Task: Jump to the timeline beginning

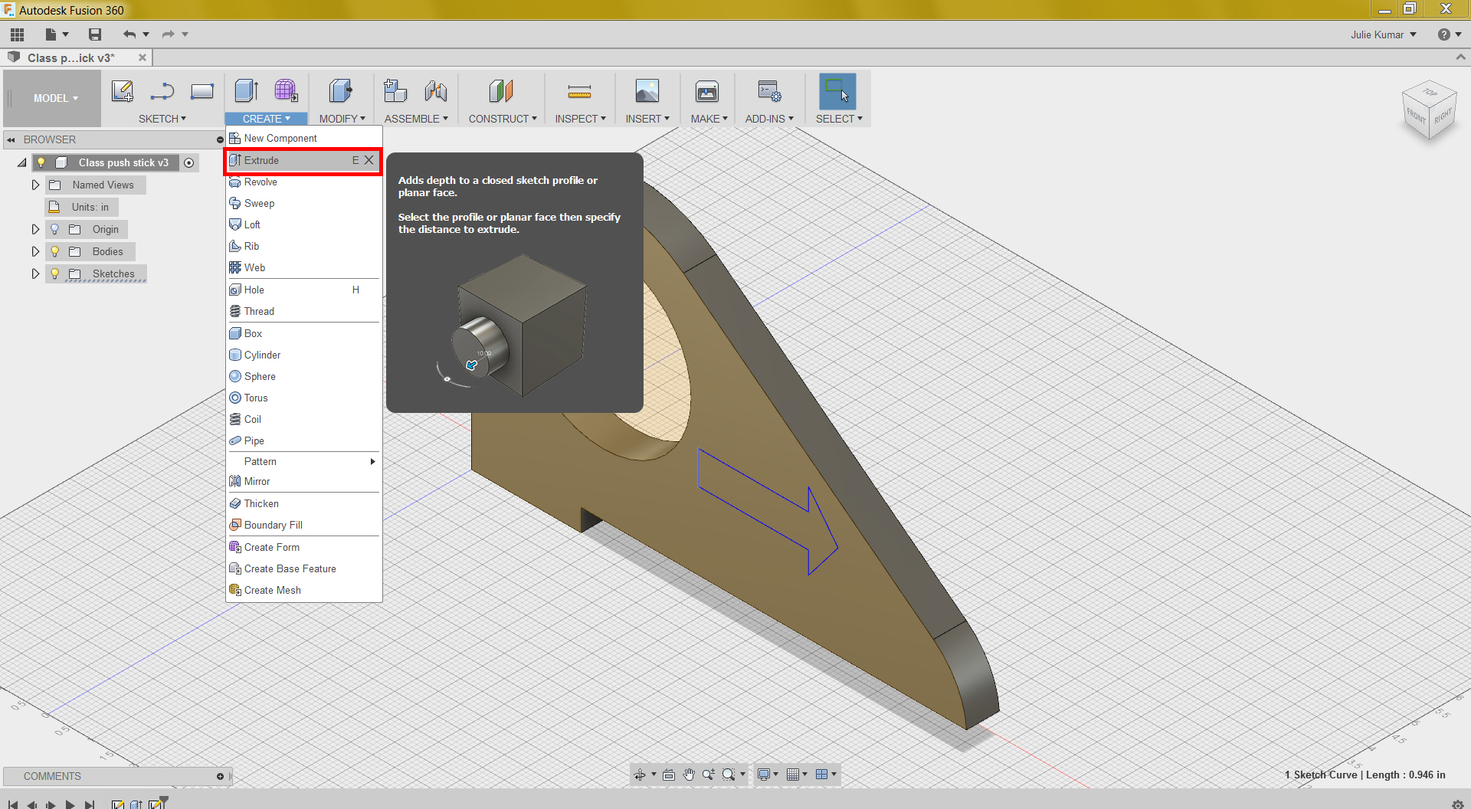Action: point(13,804)
